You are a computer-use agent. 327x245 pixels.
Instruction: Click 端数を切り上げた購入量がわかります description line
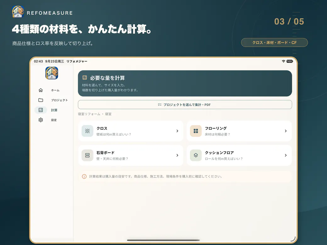click(110, 90)
